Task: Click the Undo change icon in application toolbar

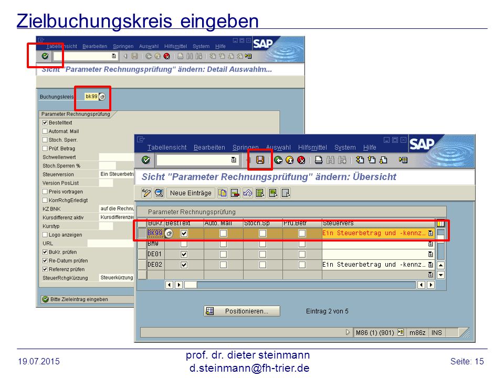Action: (x=247, y=193)
